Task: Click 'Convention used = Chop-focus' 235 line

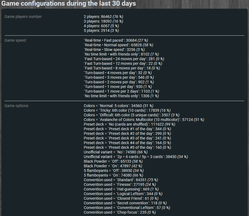Action: tap(120, 212)
